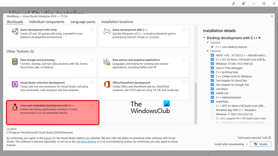Click the Visual Studio extension development icon
Screen dimensions: 278x156
coord(15,84)
